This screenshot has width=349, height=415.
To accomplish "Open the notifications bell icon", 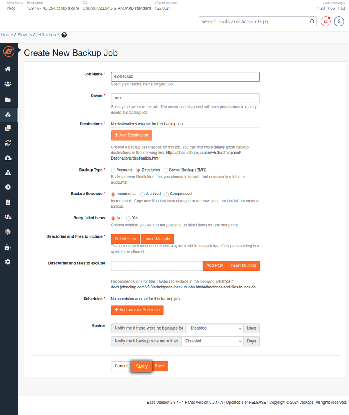I will coord(325,21).
